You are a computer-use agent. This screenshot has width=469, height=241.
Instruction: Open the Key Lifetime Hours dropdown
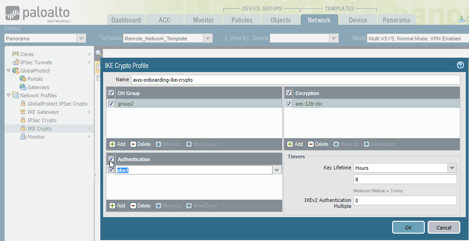(452, 168)
